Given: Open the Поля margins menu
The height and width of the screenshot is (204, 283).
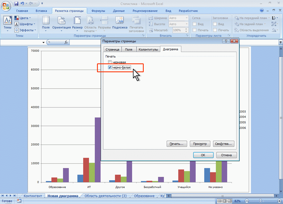Looking at the screenshot, I should (46, 24).
